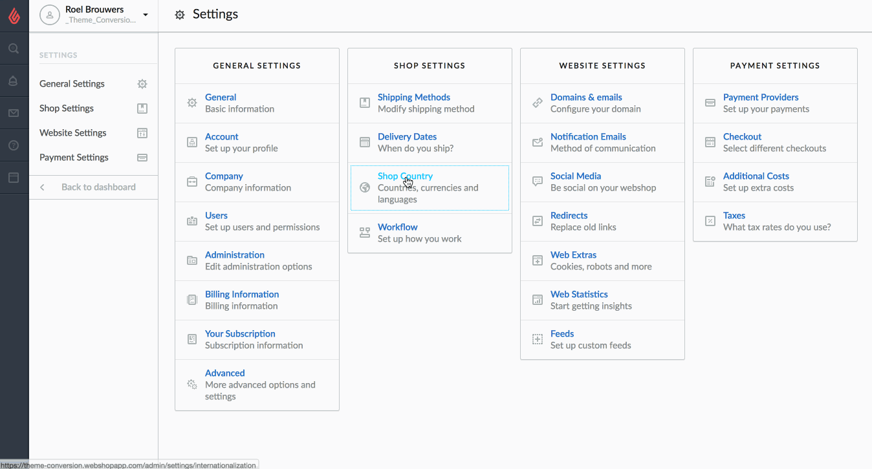Open Delivery Dates link
This screenshot has width=872, height=469.
click(407, 137)
